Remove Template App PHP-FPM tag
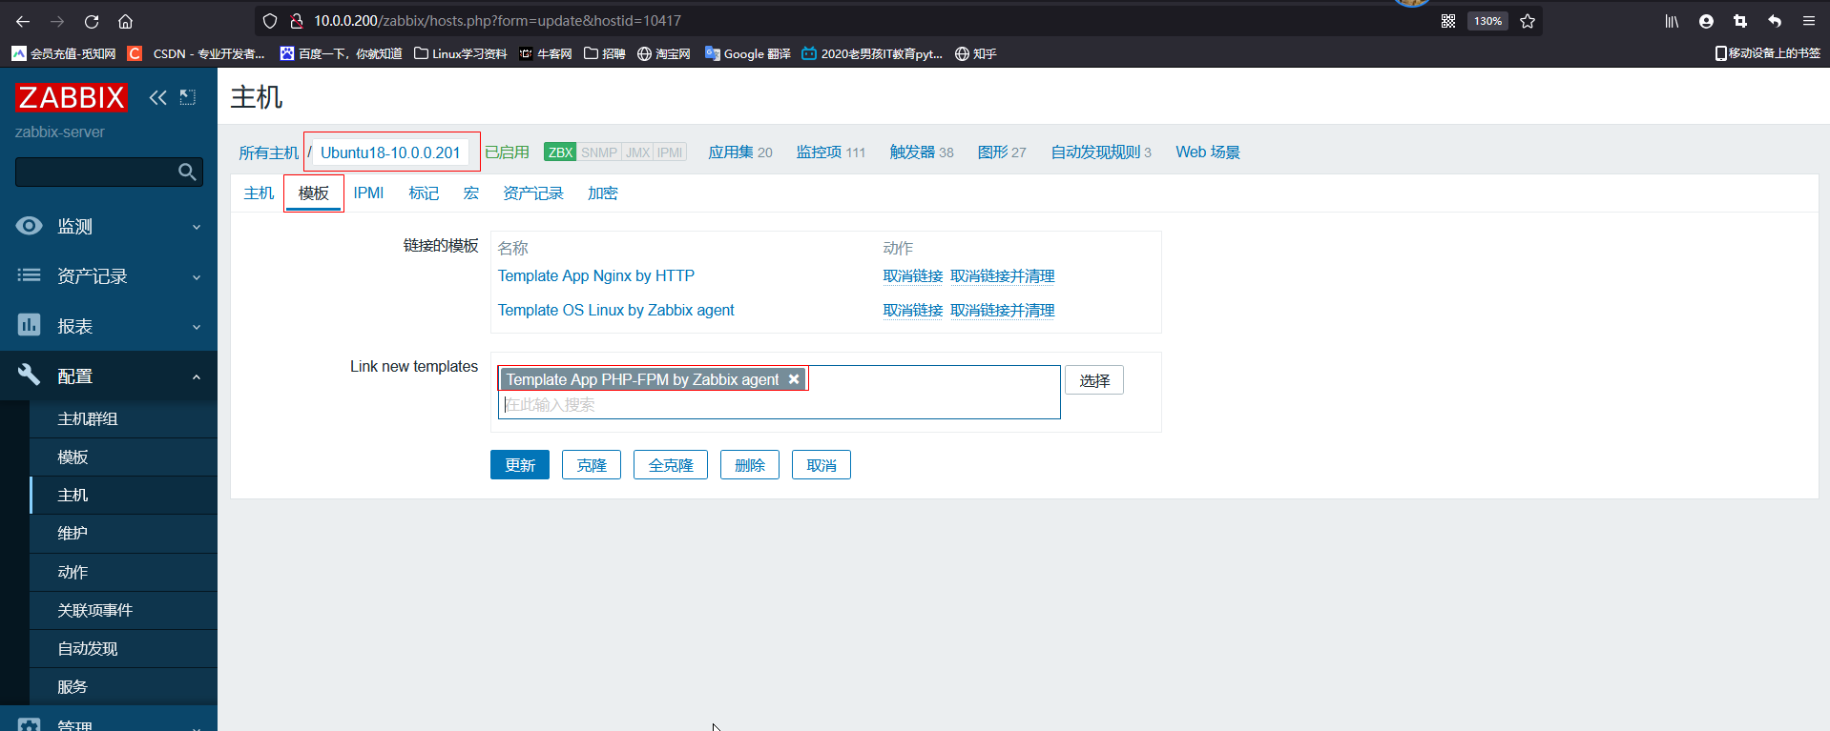The width and height of the screenshot is (1830, 731). [x=794, y=379]
